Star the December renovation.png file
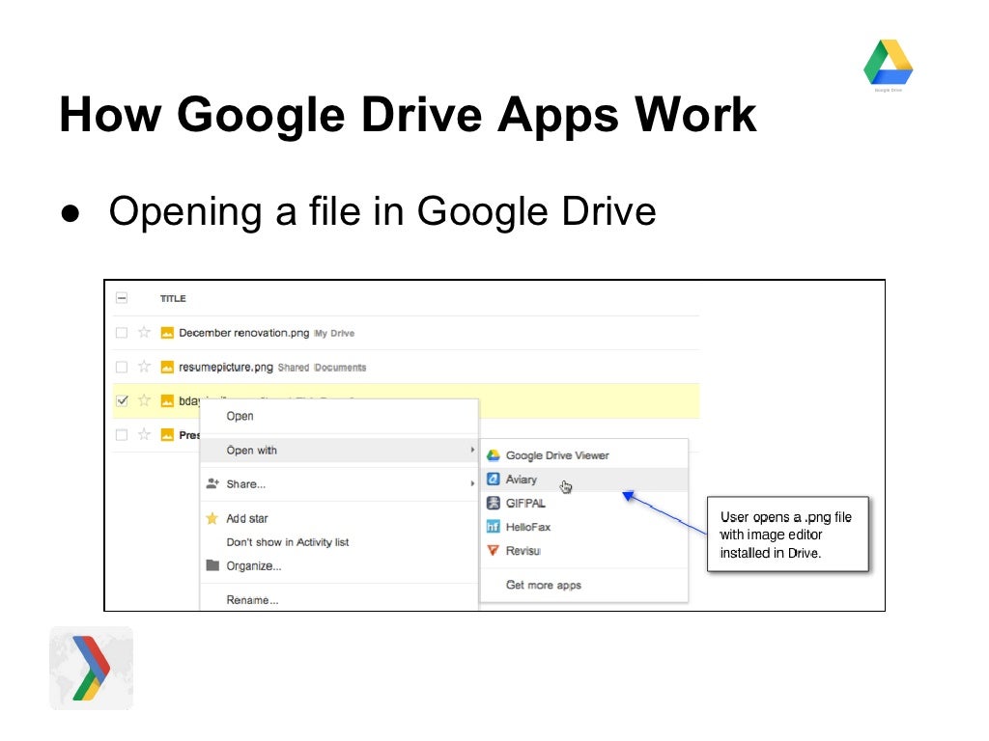The image size is (989, 741). click(x=145, y=332)
